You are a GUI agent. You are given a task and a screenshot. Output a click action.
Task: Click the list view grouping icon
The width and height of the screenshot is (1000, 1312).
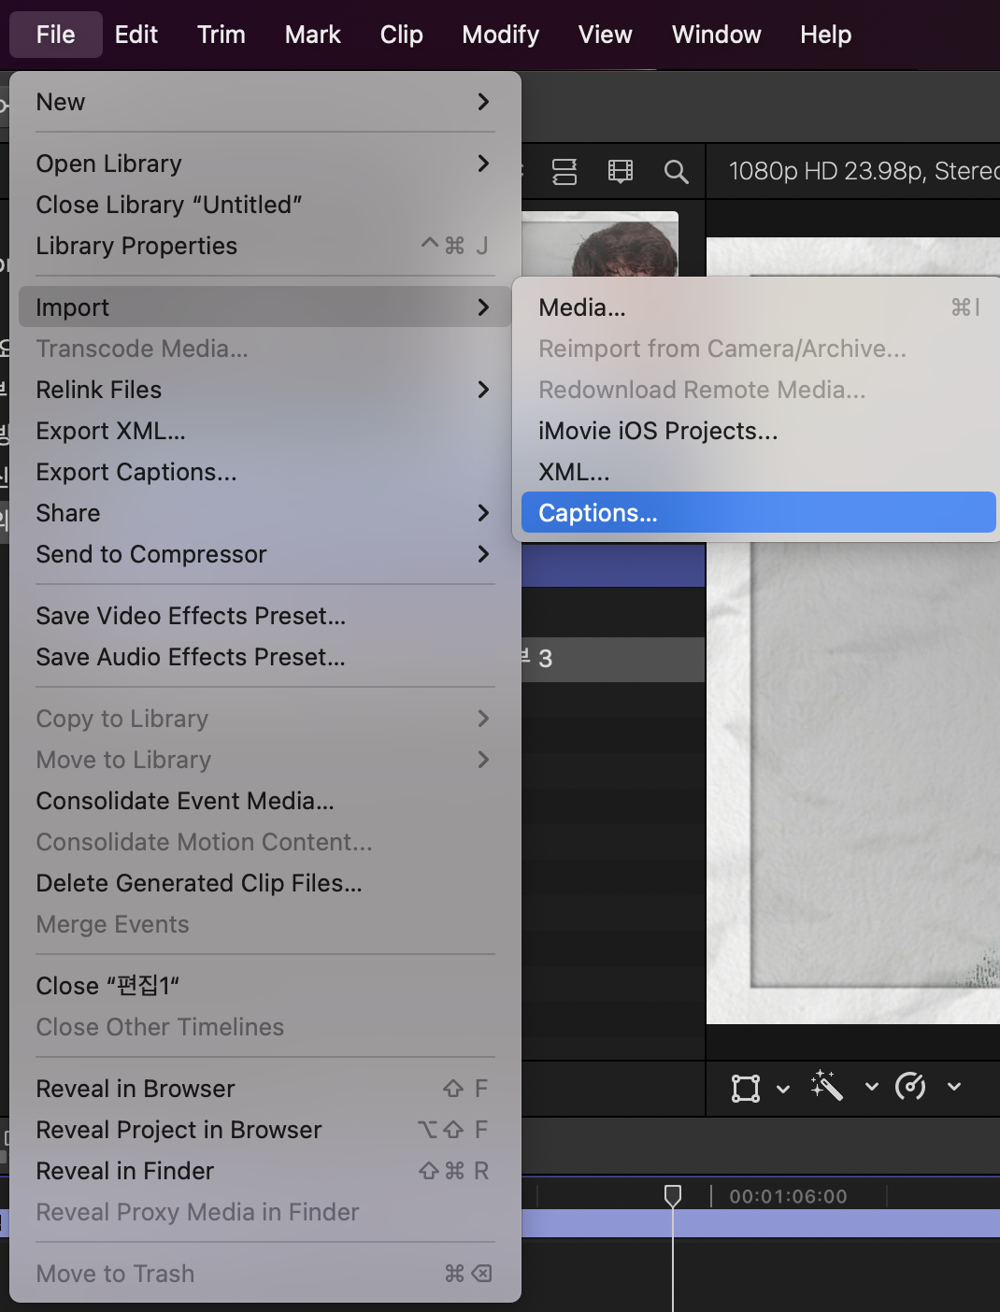pyautogui.click(x=564, y=171)
